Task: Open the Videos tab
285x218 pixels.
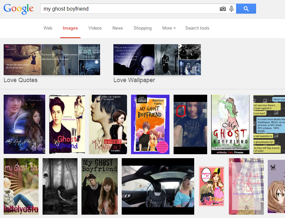Action: point(95,28)
